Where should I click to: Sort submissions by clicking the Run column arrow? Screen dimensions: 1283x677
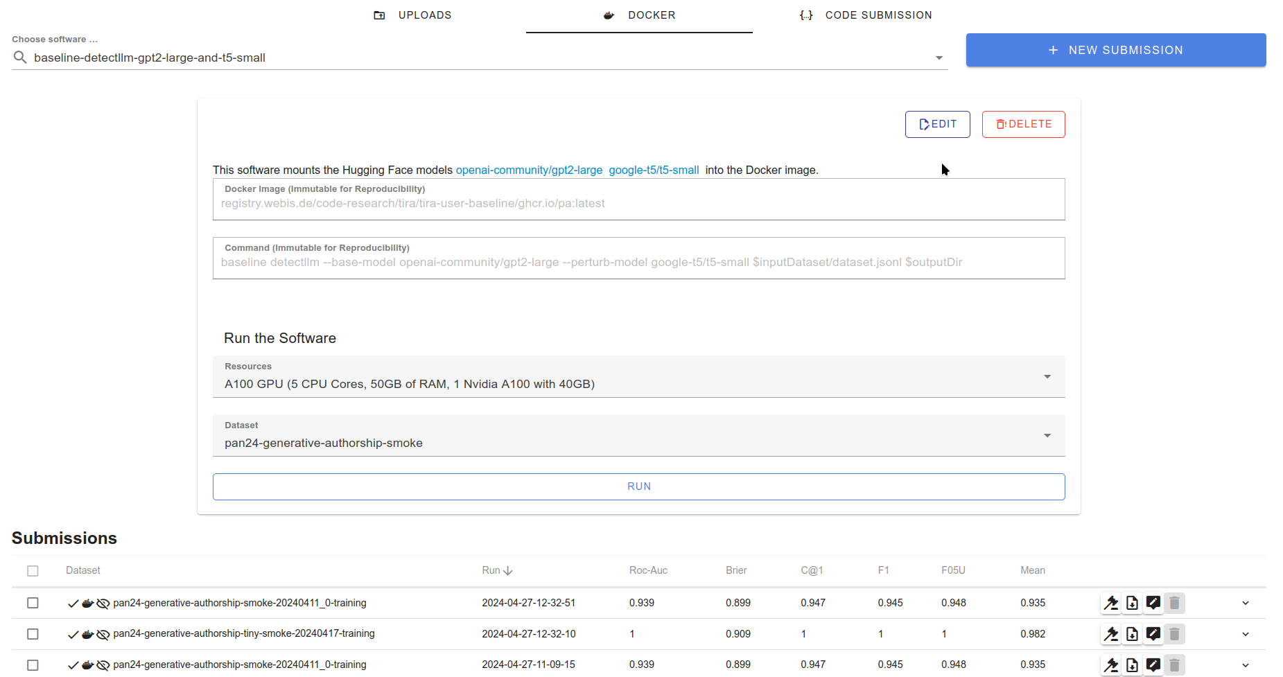pos(508,570)
